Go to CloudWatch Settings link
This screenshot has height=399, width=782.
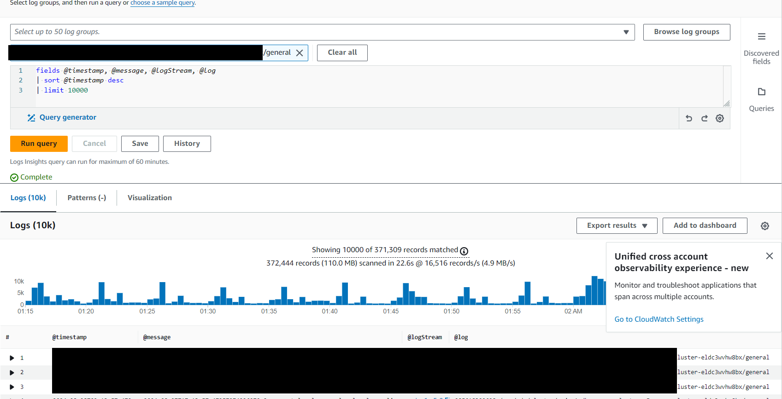point(659,319)
